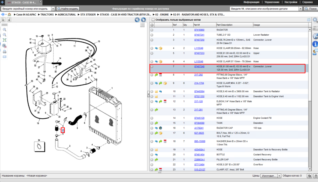This screenshot has height=182, width=318.
Task: Click the email envelope icon
Action: point(4,57)
